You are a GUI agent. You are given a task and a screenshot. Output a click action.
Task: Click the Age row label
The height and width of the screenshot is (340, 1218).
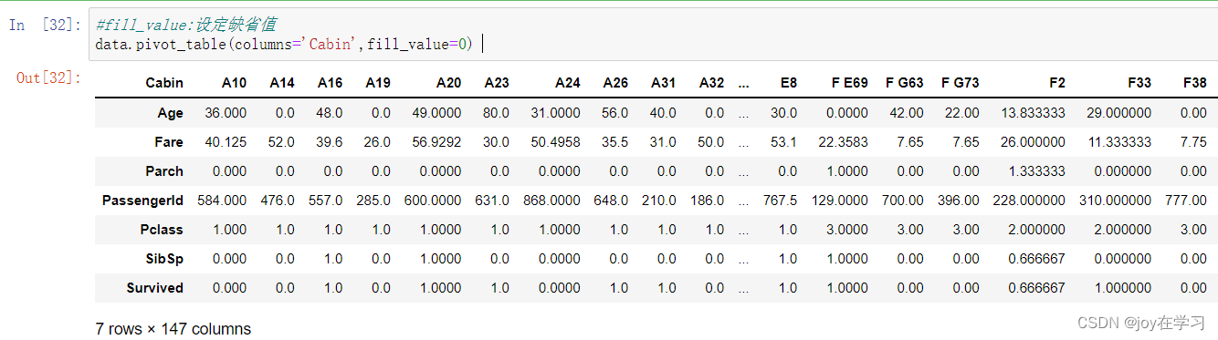[171, 113]
